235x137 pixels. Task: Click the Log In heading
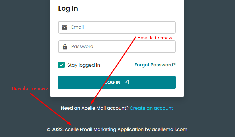click(x=68, y=9)
